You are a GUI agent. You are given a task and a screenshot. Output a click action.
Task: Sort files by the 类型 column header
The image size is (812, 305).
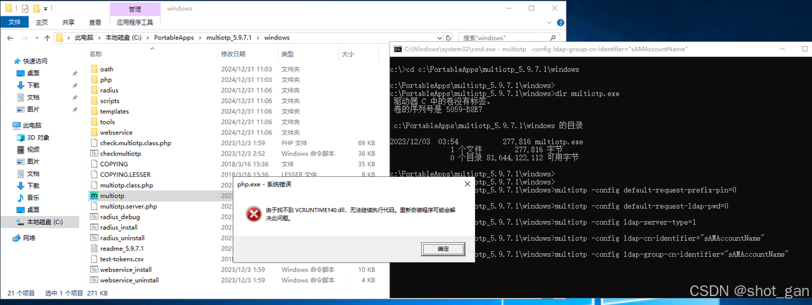[x=287, y=54]
